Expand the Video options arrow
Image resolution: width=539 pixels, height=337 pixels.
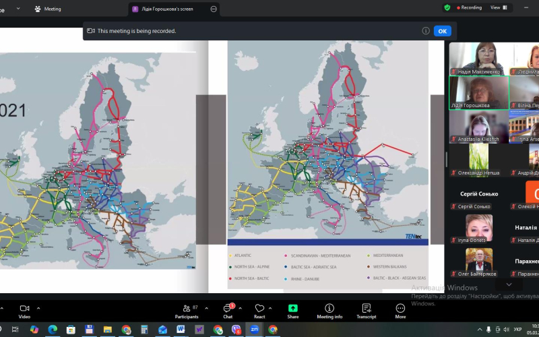pos(38,308)
